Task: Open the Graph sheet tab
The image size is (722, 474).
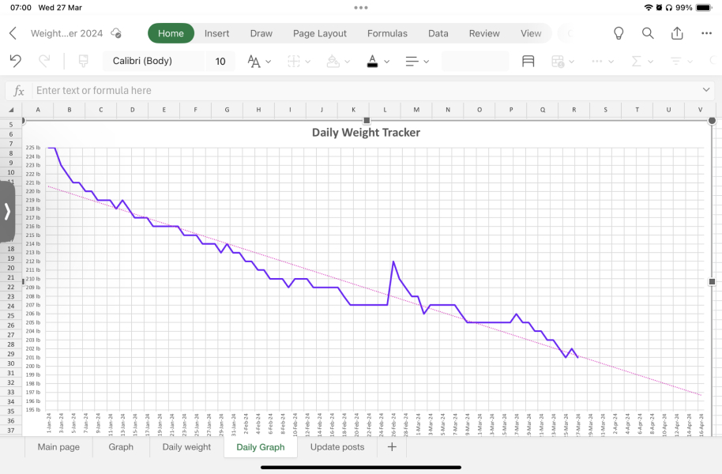Action: [120, 447]
